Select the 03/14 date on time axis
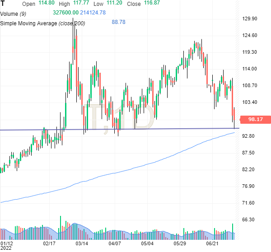The height and width of the screenshot is (252, 271). point(81,243)
